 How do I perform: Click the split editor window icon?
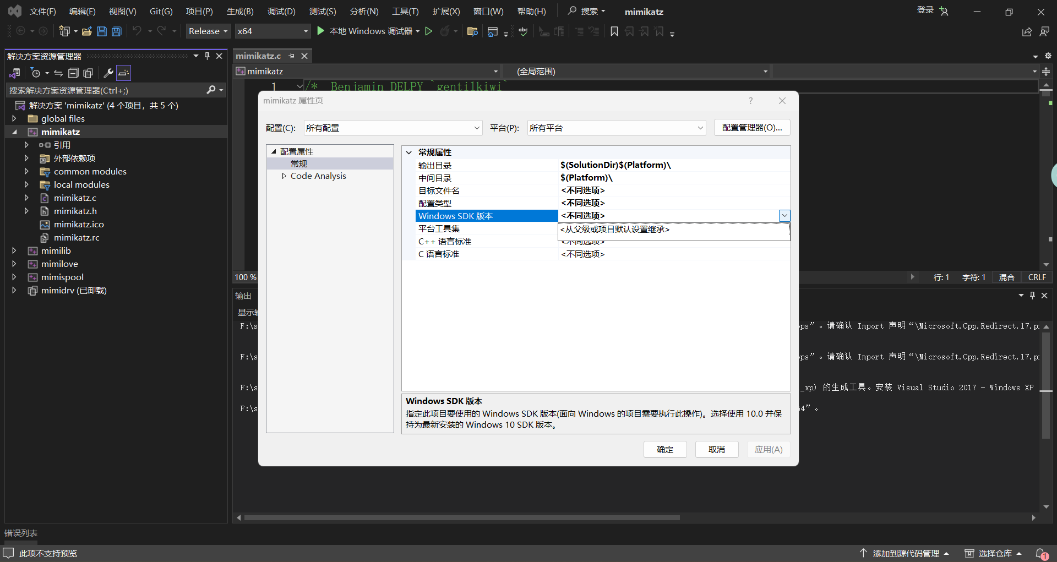[1046, 71]
